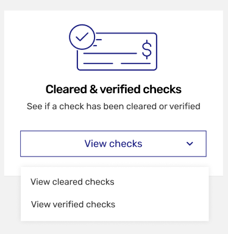Click the Cleared & verified checks heading
Screen dimensions: 228x234
(x=113, y=90)
